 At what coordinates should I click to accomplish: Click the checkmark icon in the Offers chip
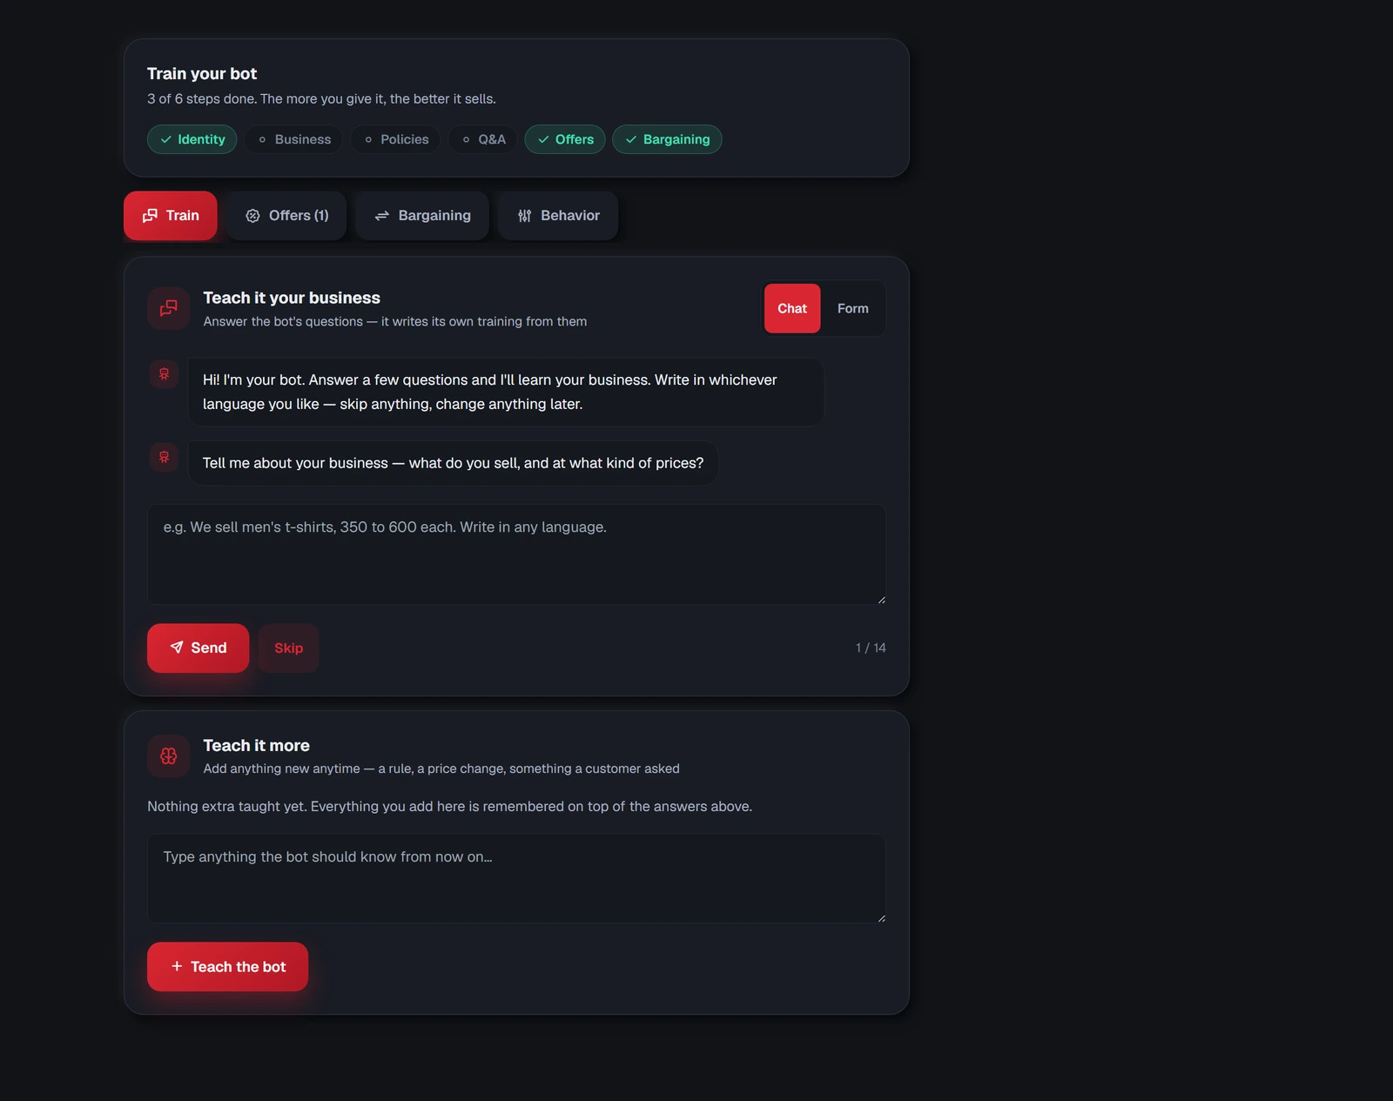pyautogui.click(x=543, y=139)
